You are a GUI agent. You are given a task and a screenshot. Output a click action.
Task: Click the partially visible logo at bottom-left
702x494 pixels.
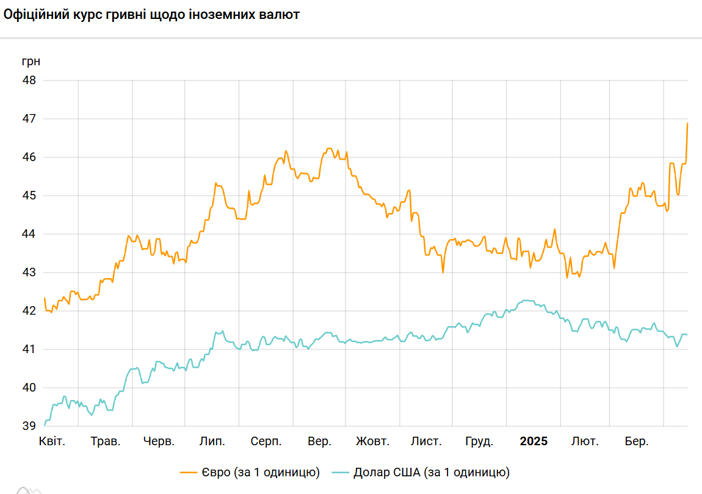coord(29,490)
